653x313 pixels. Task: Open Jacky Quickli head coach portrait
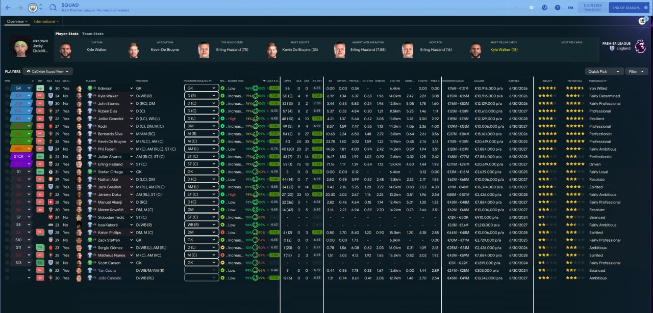click(20, 46)
